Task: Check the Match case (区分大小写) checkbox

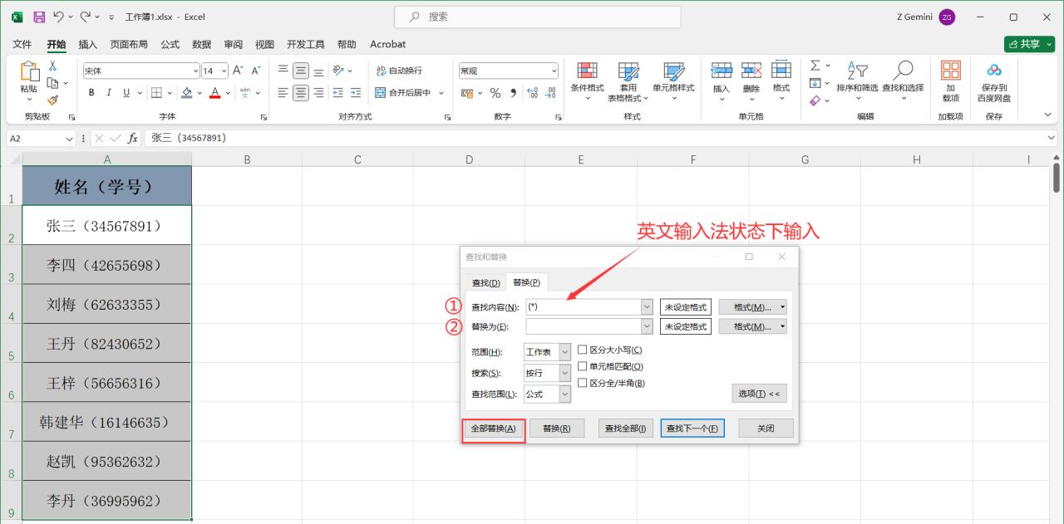Action: pyautogui.click(x=583, y=350)
